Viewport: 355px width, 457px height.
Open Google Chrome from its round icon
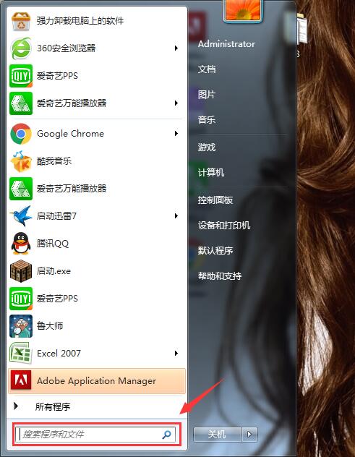21,134
